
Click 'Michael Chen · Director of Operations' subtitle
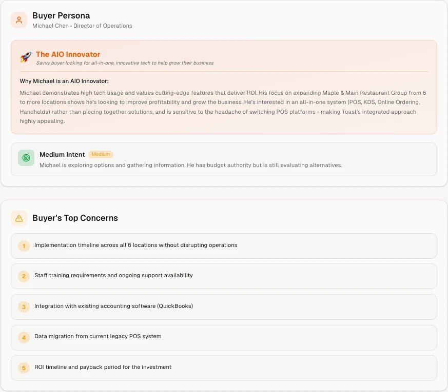click(82, 26)
